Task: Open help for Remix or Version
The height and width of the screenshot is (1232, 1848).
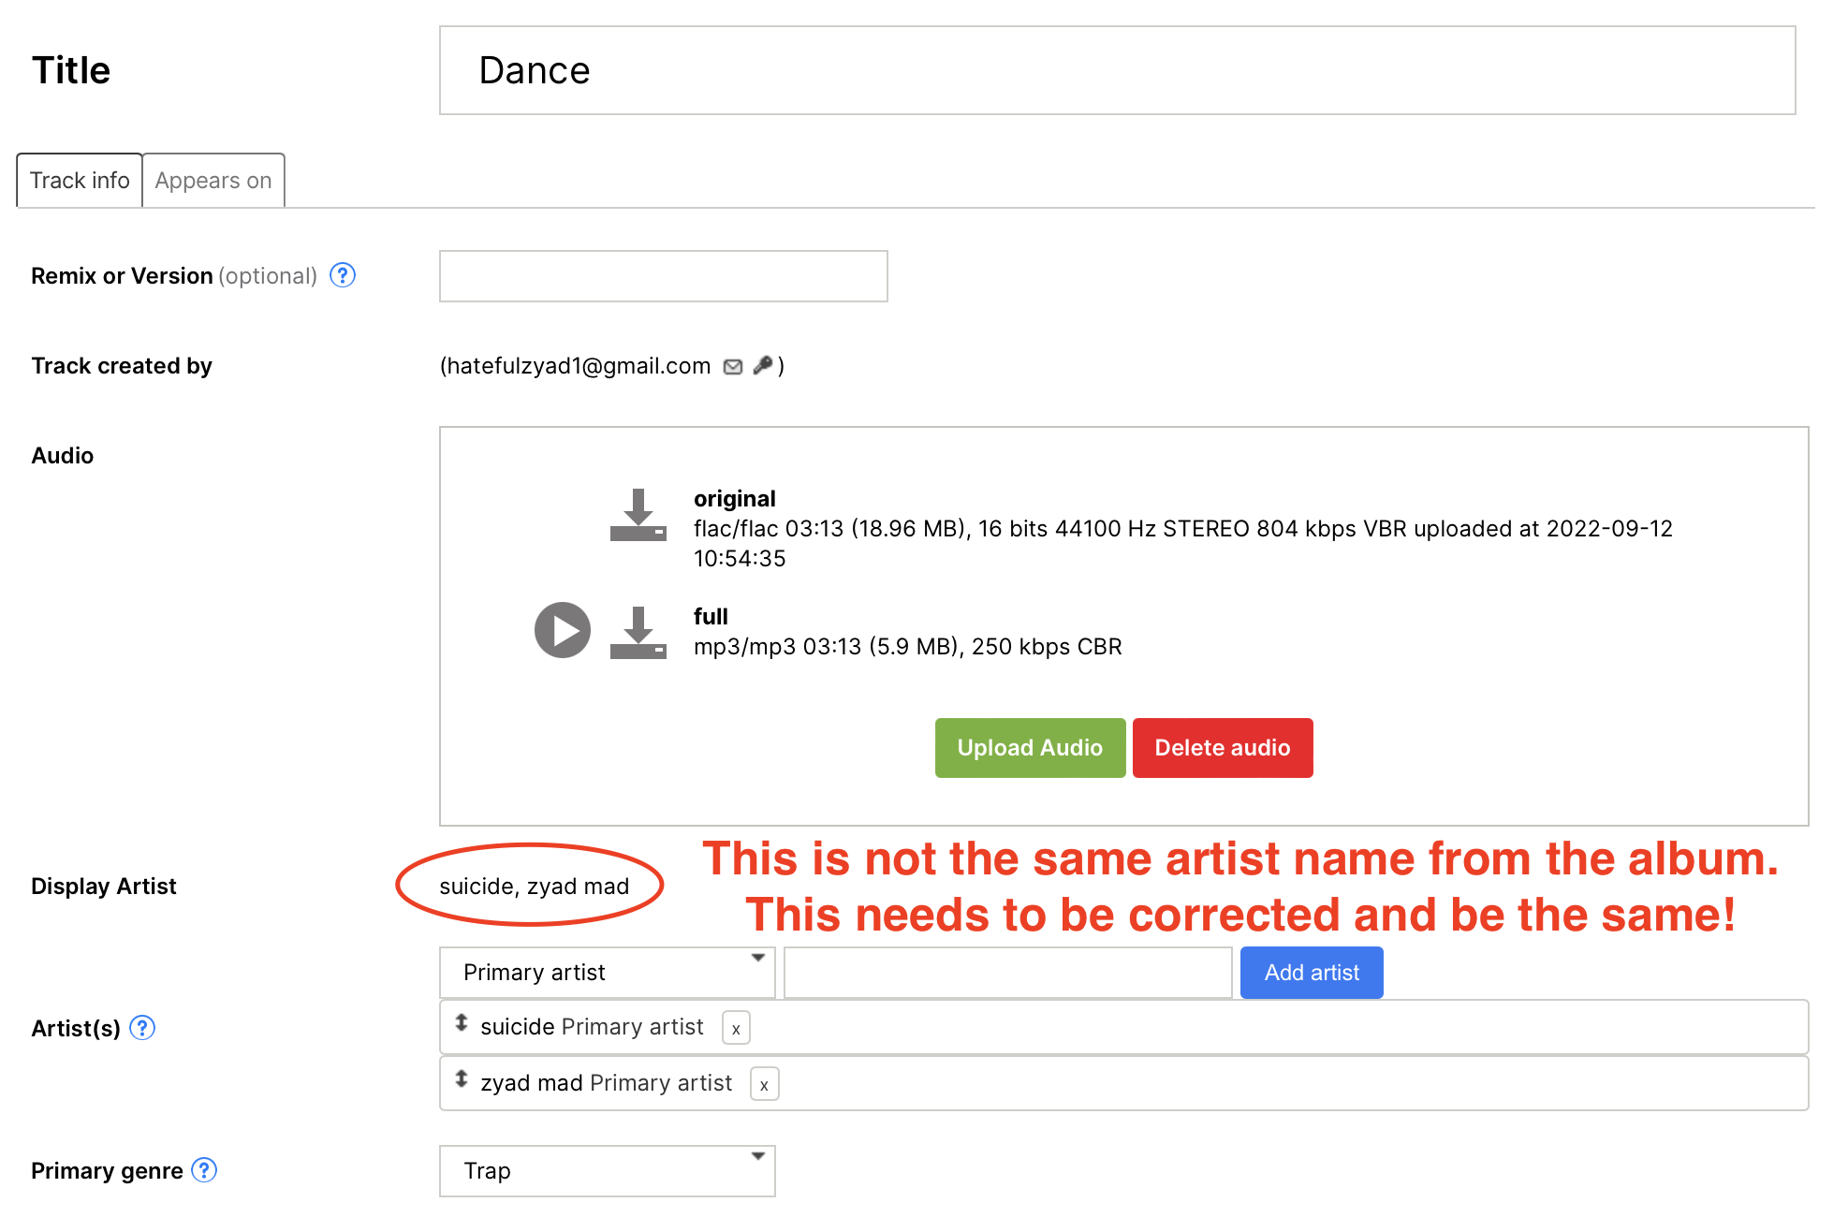Action: click(x=343, y=275)
